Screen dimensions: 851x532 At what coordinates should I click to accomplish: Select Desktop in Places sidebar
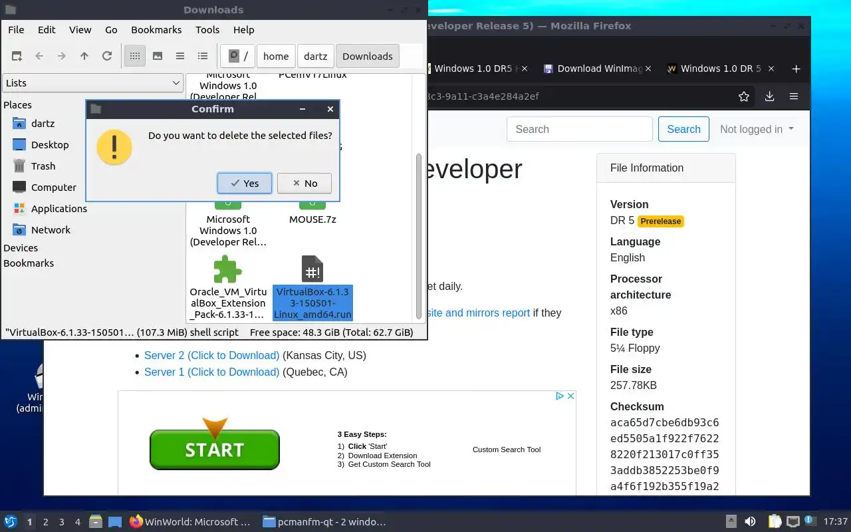pos(50,145)
